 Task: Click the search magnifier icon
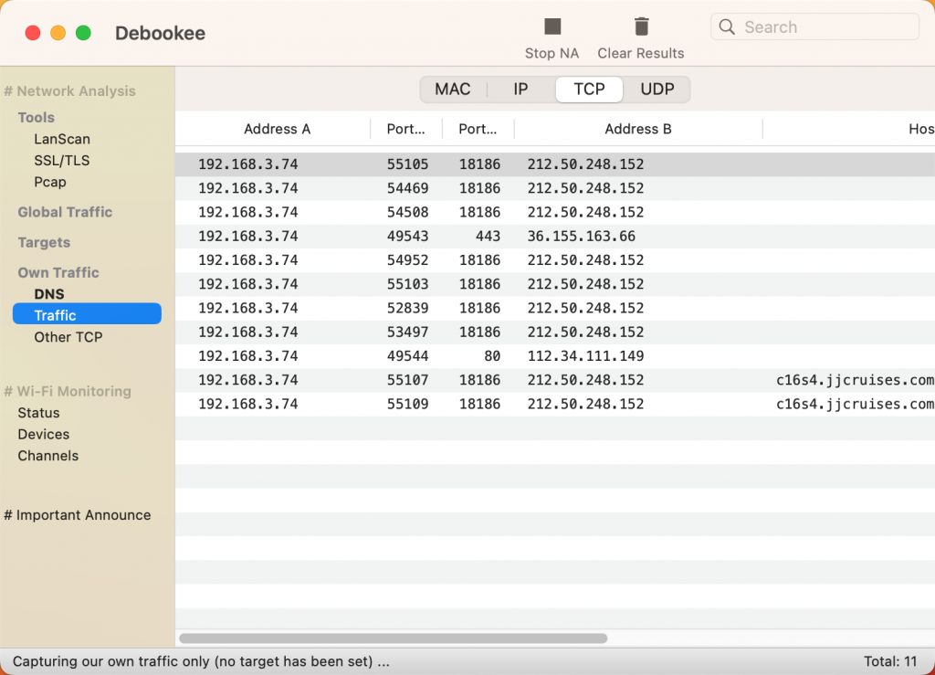726,26
